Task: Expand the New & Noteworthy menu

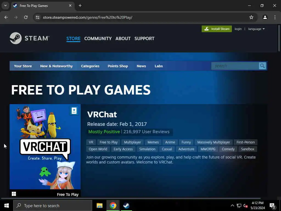Action: [x=56, y=66]
